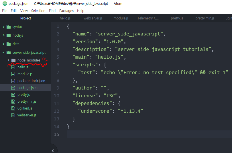The width and height of the screenshot is (232, 153).
Task: Click the "dependencies" key in editor
Action: [92, 103]
